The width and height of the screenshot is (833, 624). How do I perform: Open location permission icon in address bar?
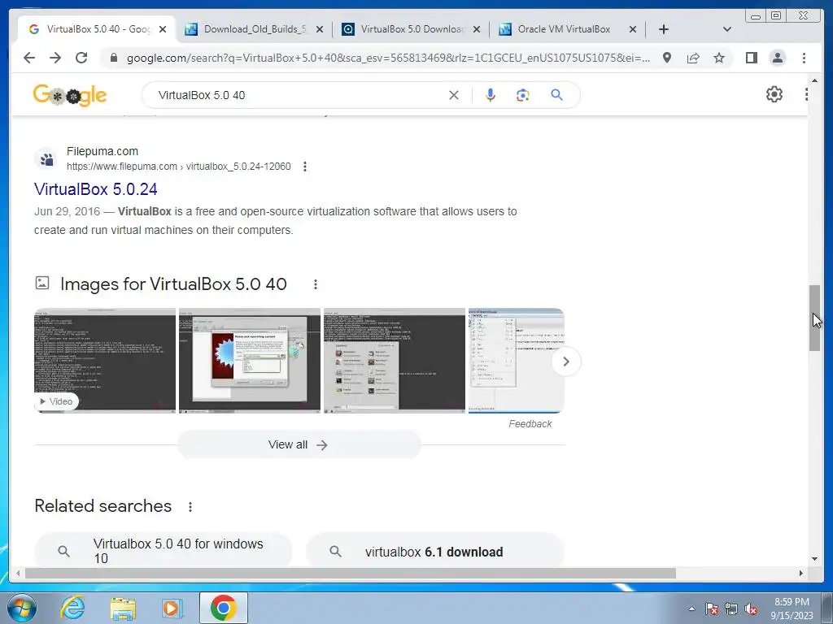[x=667, y=58]
